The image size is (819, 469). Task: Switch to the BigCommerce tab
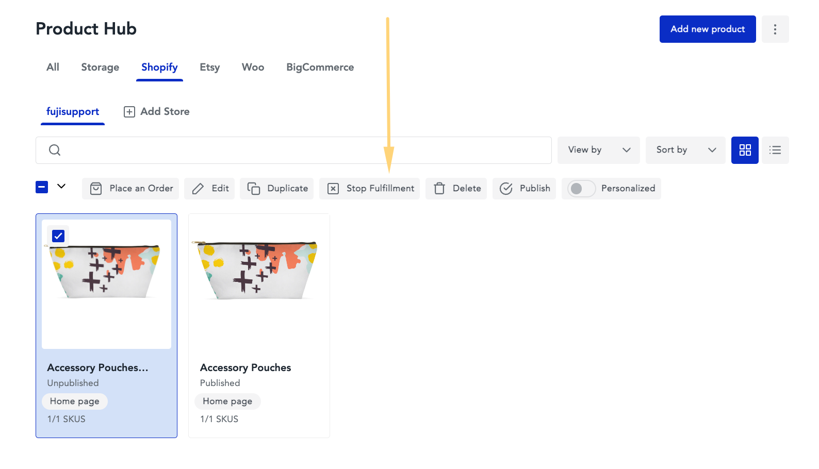tap(320, 68)
